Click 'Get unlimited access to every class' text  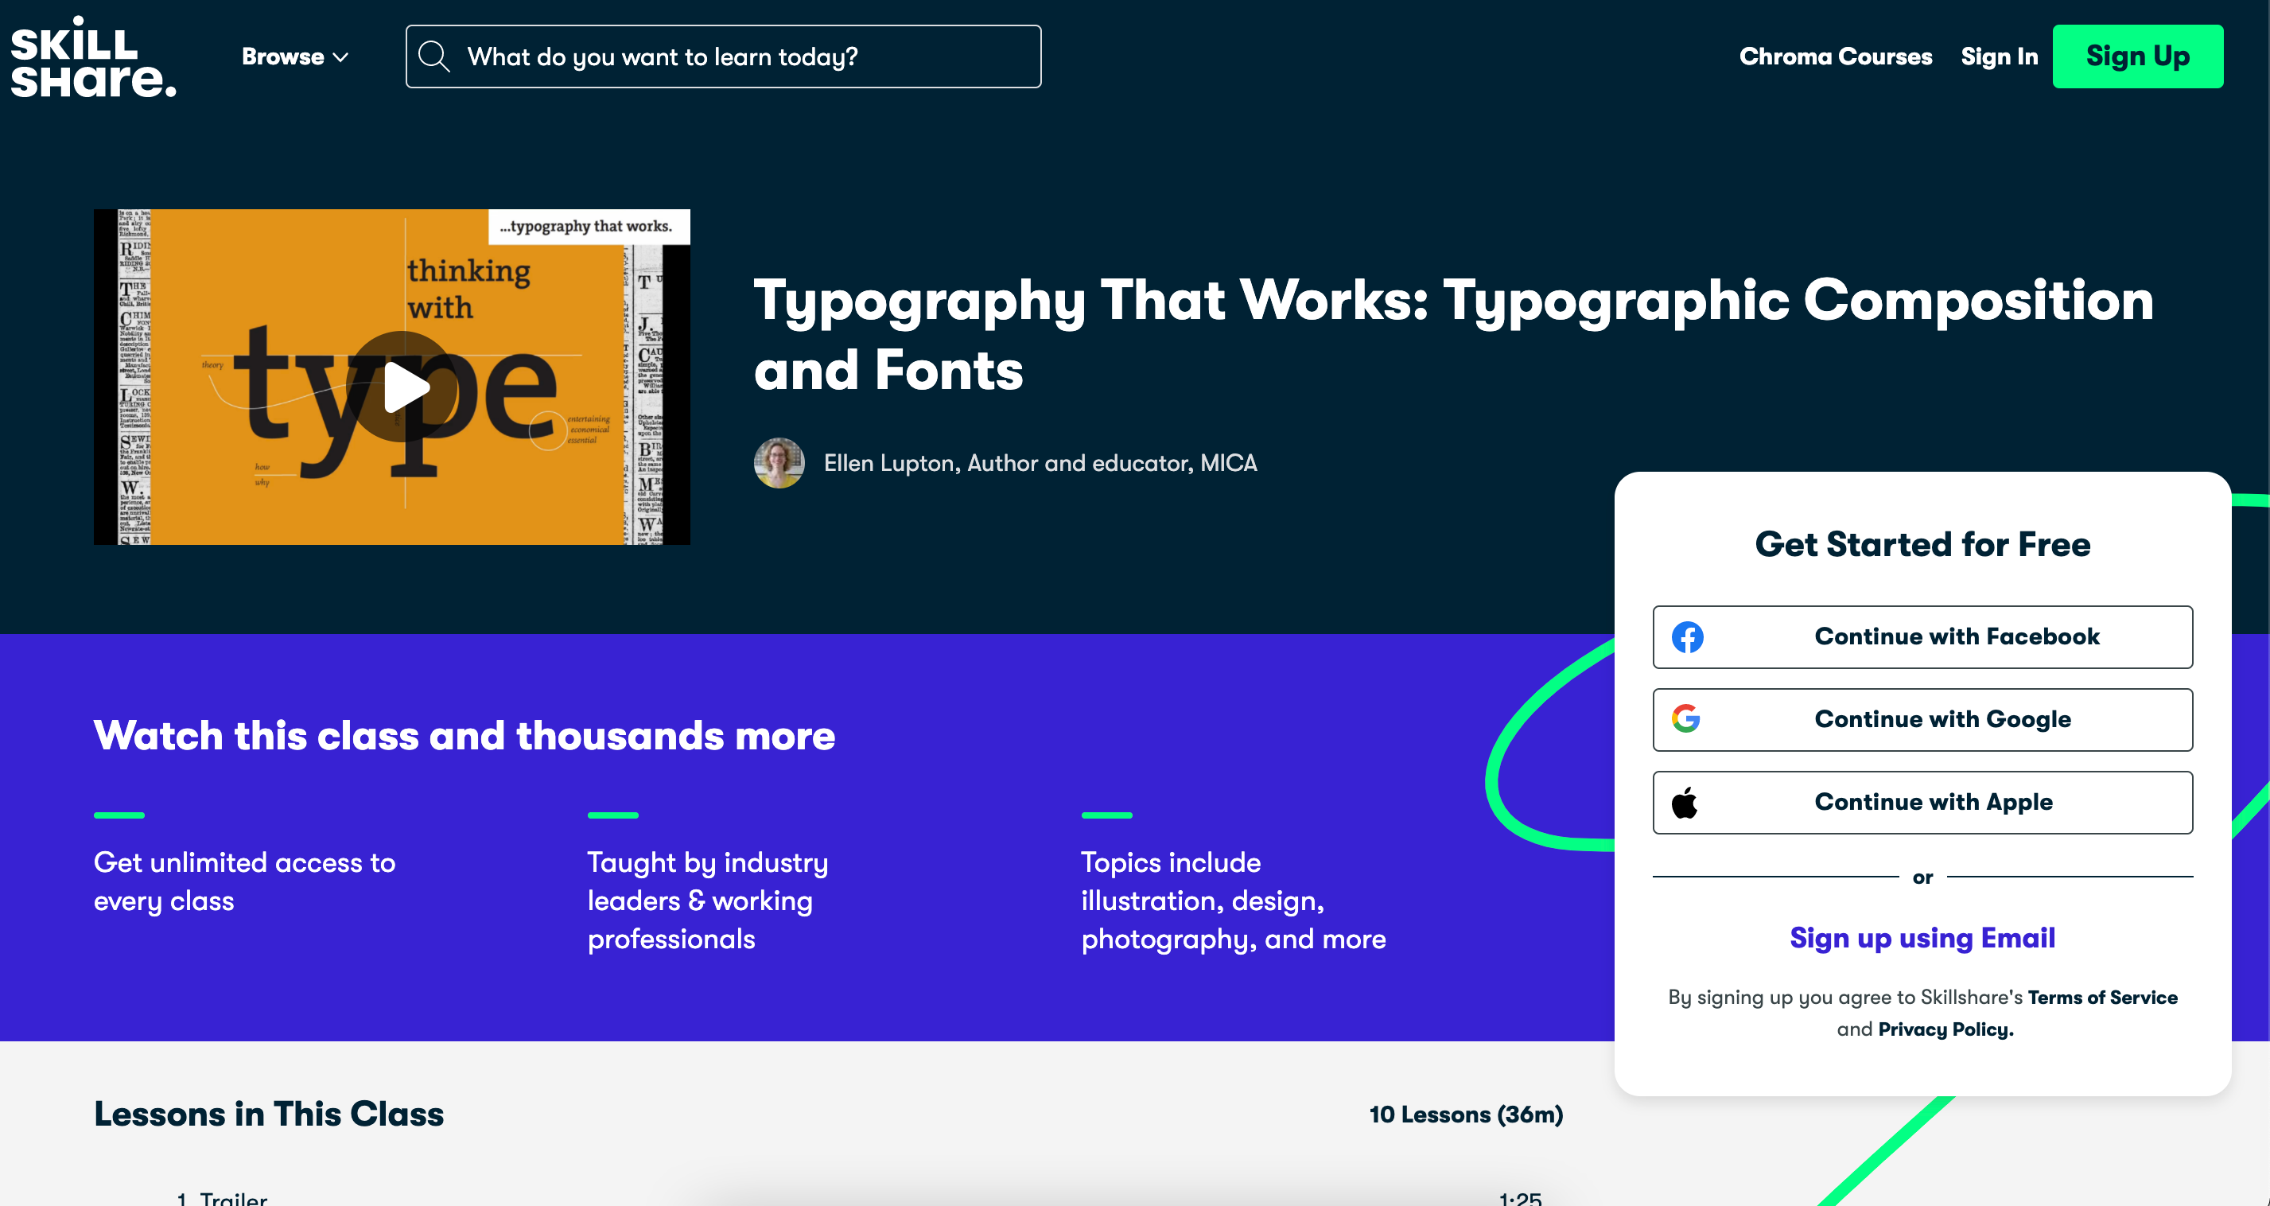coord(245,881)
